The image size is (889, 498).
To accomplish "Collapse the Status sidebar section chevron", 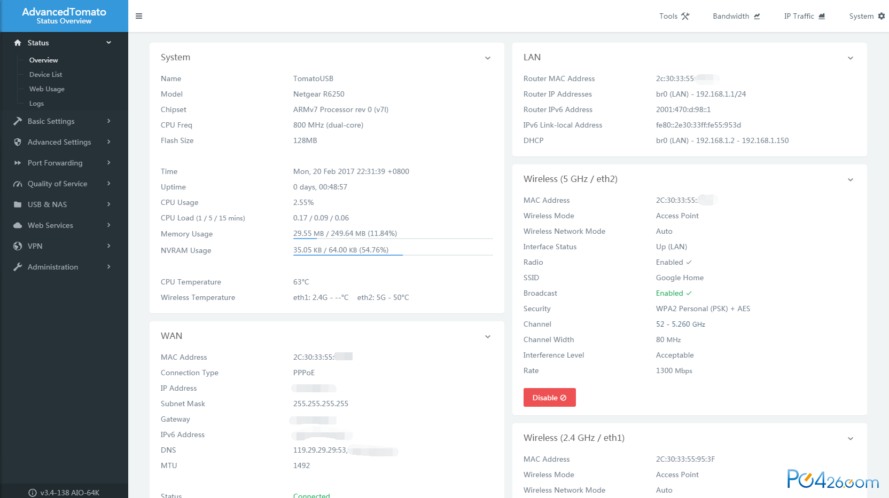I will (x=108, y=43).
